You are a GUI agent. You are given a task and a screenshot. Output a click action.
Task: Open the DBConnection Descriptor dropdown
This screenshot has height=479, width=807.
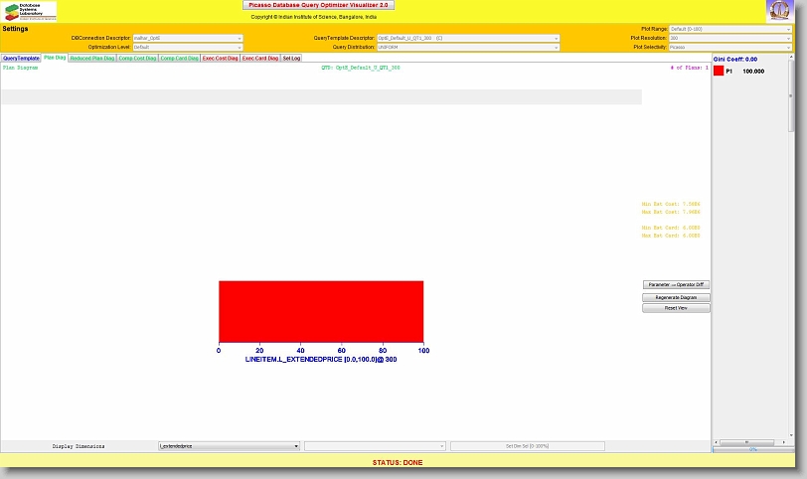click(188, 38)
